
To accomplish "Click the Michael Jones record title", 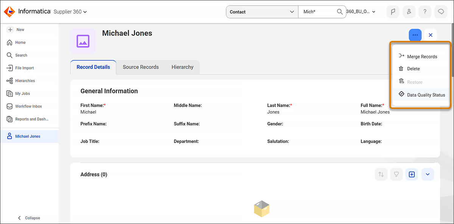I will point(127,33).
